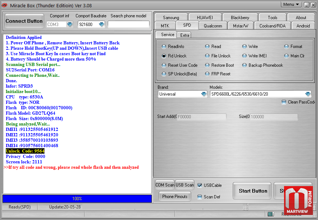The width and height of the screenshot is (318, 220).
Task: Click the small grid icon in status bar
Action: coord(270,214)
